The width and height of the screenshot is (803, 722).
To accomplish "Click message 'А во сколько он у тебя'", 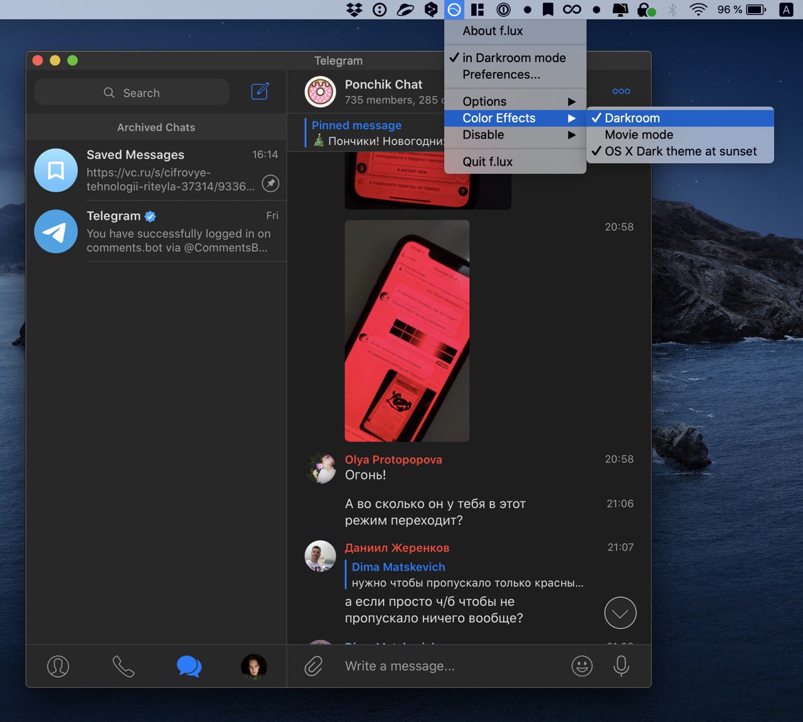I will pyautogui.click(x=435, y=512).
